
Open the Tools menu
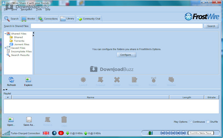39,9
